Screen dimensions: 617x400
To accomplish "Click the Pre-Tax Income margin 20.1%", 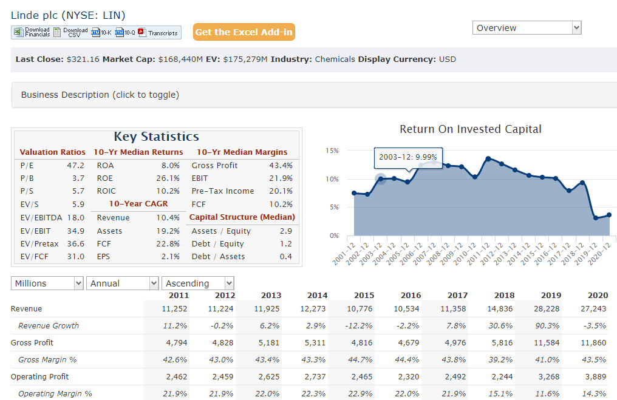I will pos(281,191).
